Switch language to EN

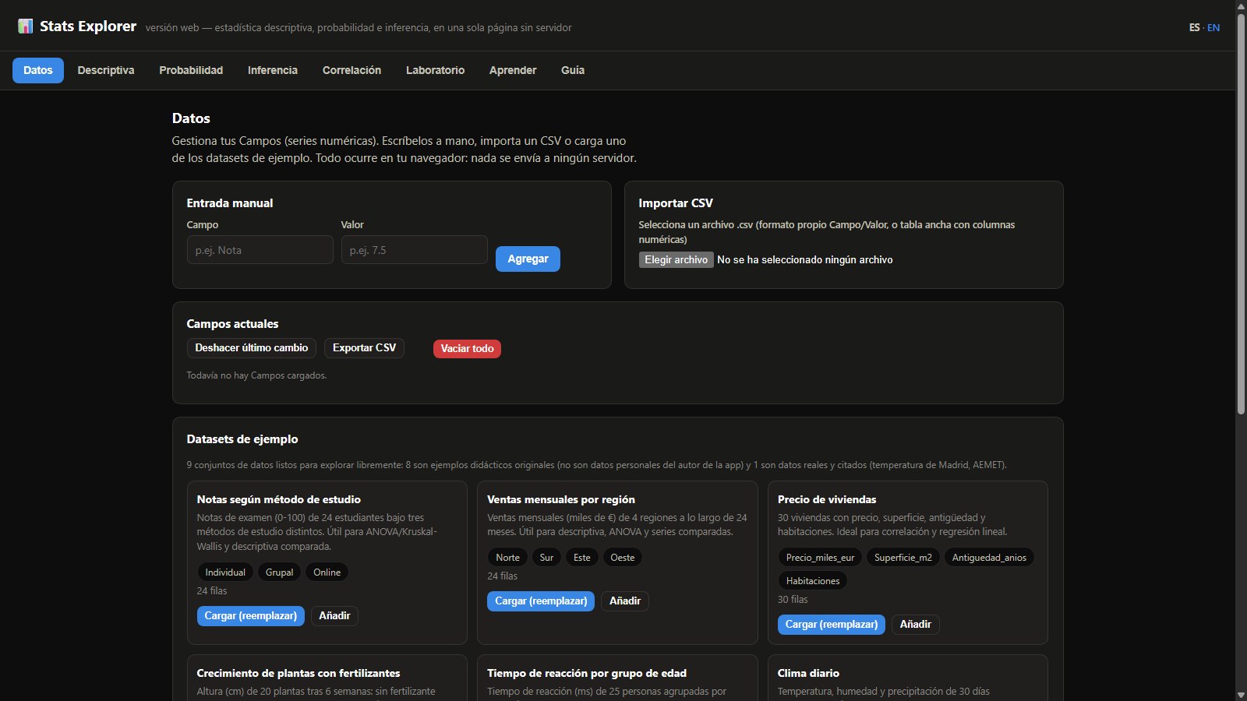point(1213,27)
